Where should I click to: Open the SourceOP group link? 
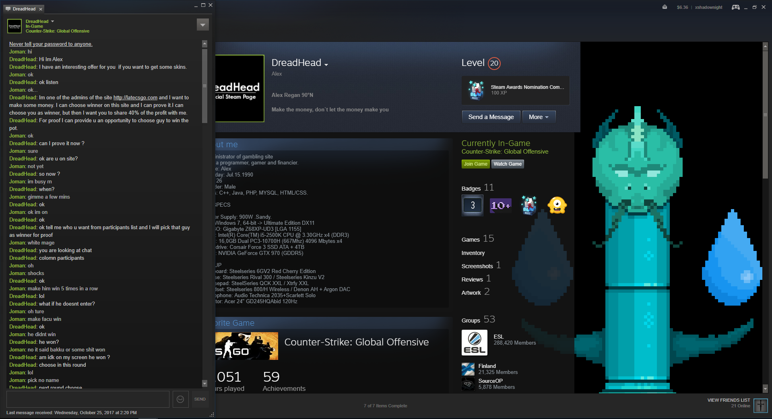490,381
